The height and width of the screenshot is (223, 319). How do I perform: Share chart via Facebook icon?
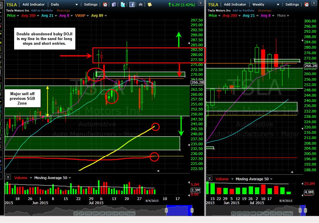[132, 4]
